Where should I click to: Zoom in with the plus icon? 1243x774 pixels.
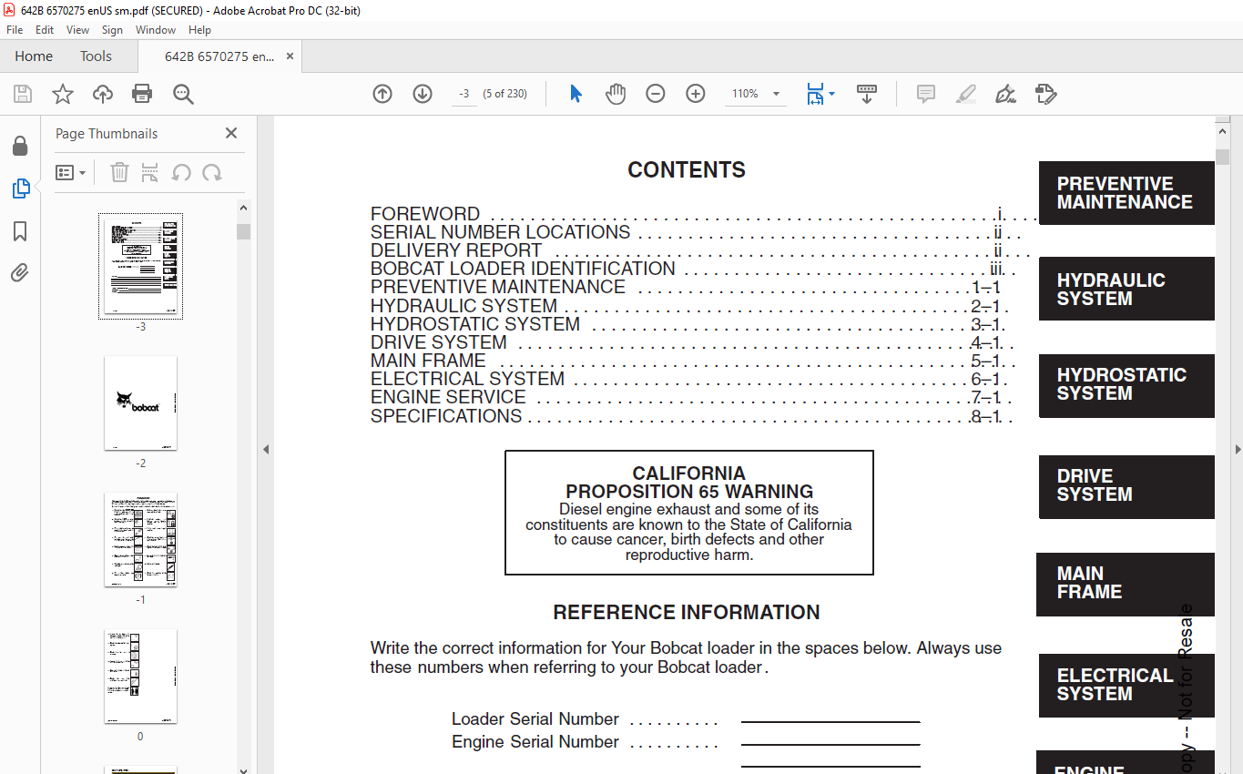coord(696,94)
